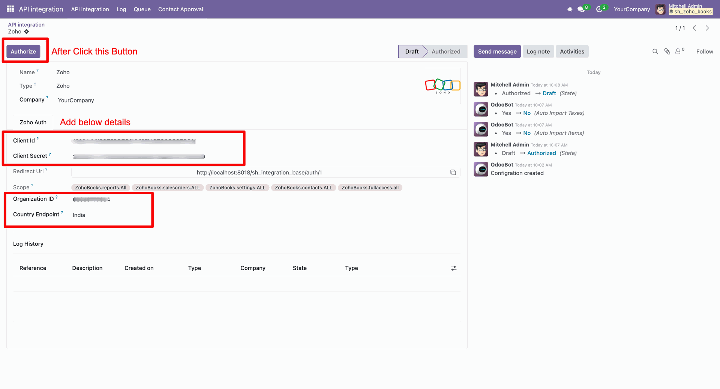Click the Client Secret help tooltip mark
Viewport: 720px width, 389px height.
click(50, 154)
